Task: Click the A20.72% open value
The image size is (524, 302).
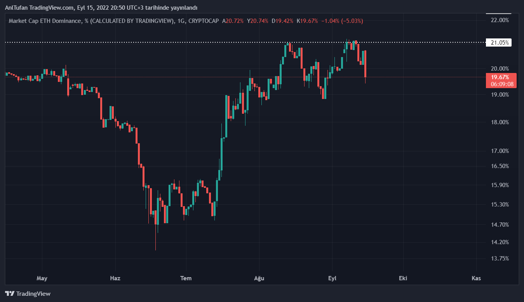Action: (x=233, y=21)
